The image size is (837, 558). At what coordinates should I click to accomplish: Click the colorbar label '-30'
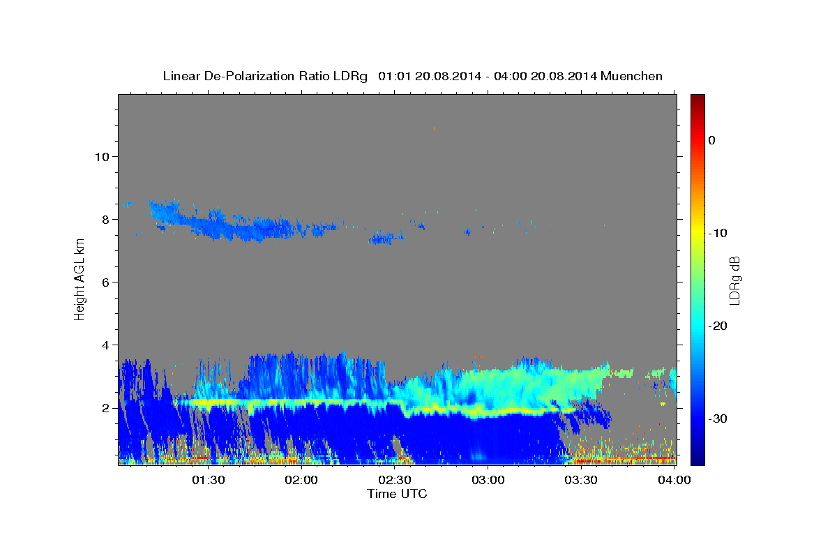pos(718,418)
